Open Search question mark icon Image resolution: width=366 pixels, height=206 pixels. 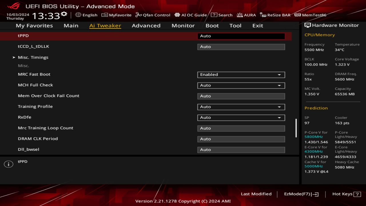point(214,15)
